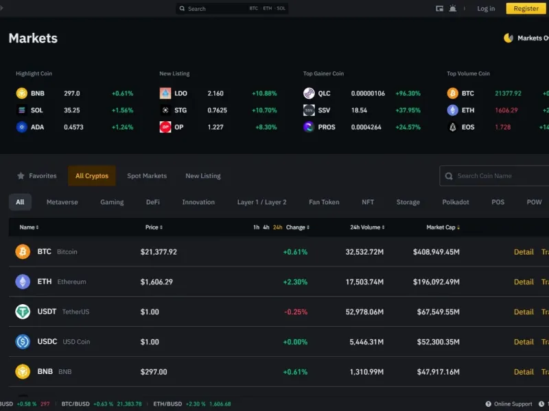The width and height of the screenshot is (549, 411).
Task: Click the ADA coin icon under Highlight Coin
Action: pyautogui.click(x=22, y=127)
